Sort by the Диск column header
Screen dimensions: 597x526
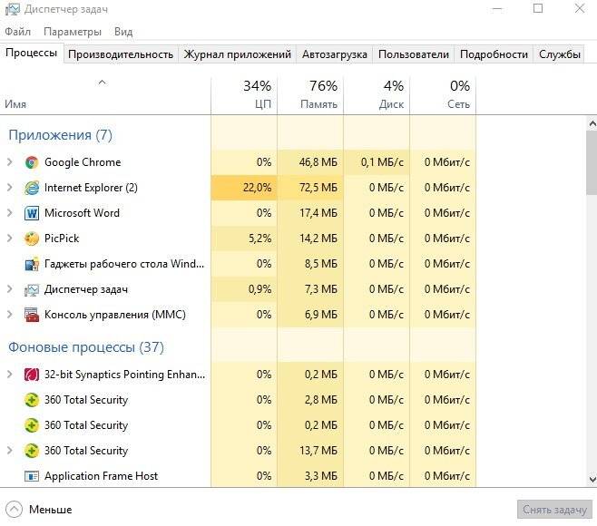[377, 95]
